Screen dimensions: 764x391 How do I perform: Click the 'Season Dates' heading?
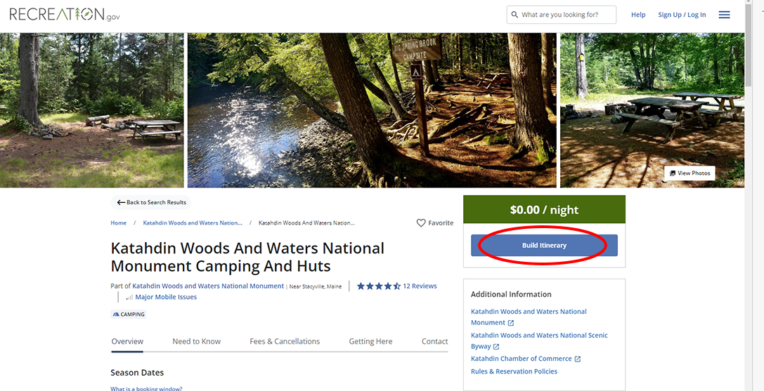pos(137,373)
